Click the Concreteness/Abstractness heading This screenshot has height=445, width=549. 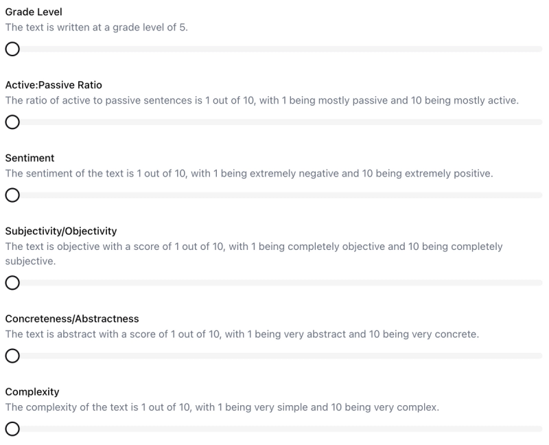72,319
